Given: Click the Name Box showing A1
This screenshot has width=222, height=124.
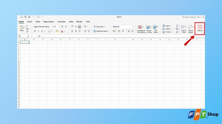Looking at the screenshot, I should [24, 36].
